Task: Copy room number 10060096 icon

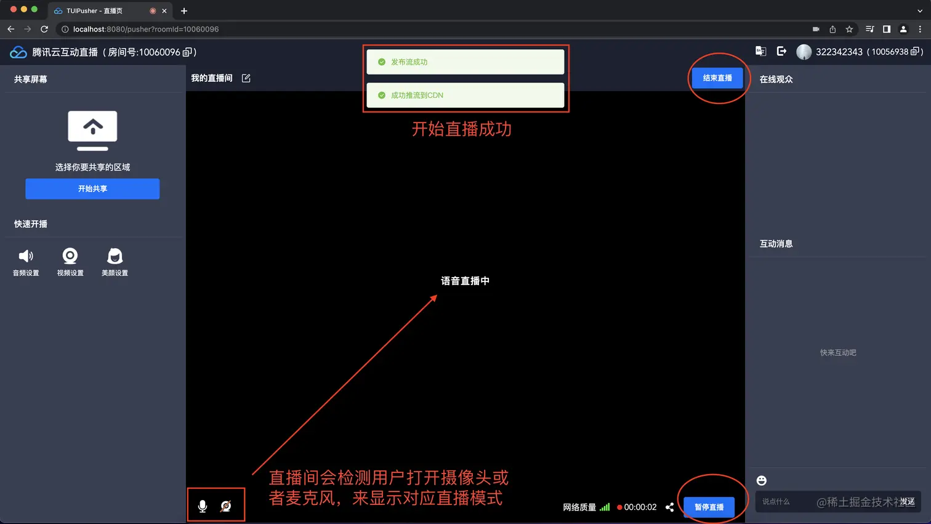Action: pyautogui.click(x=188, y=52)
